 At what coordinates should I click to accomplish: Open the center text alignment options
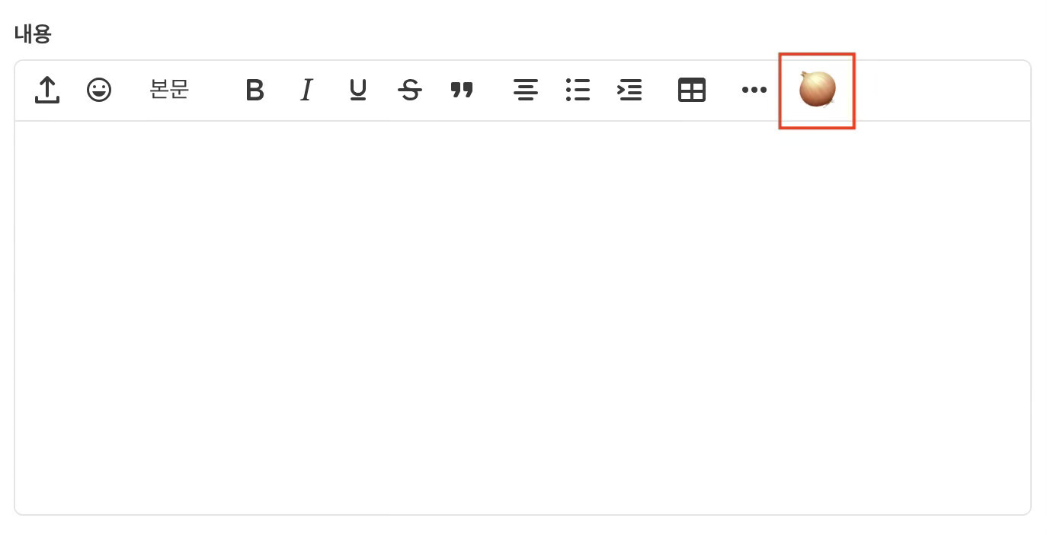point(526,90)
